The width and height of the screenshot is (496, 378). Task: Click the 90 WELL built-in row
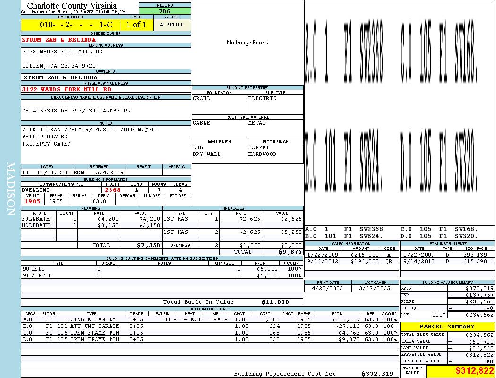tap(162, 269)
